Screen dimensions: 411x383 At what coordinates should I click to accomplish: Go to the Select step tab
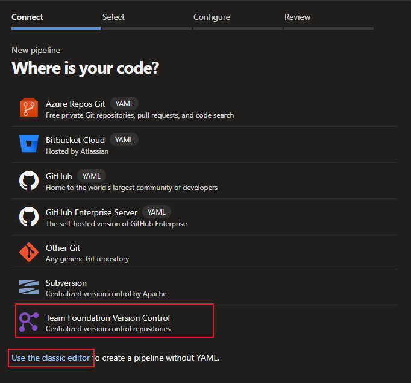[147, 20]
